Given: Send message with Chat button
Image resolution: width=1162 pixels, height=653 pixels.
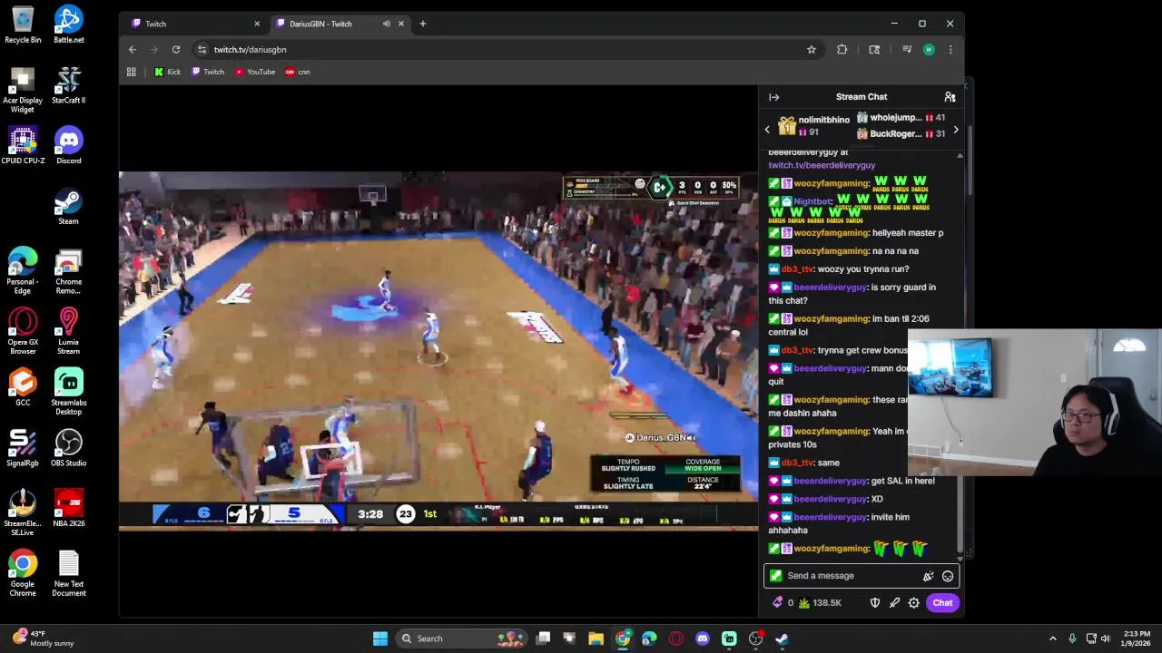Looking at the screenshot, I should (x=942, y=603).
